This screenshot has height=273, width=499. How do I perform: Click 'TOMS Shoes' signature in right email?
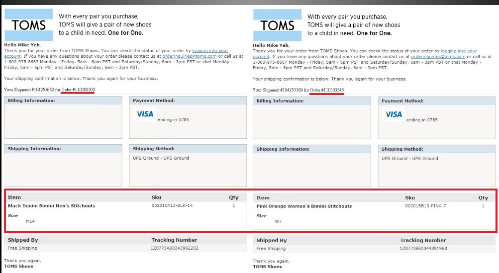click(x=267, y=267)
